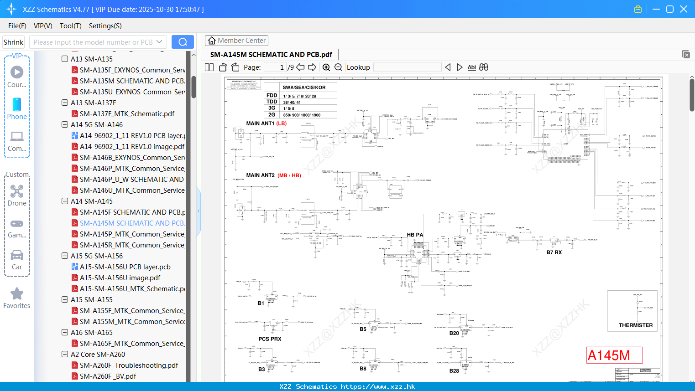Screen dimensions: 695x391
Task: Zoom in on the schematic with the magnifier plus
Action: [x=326, y=67]
